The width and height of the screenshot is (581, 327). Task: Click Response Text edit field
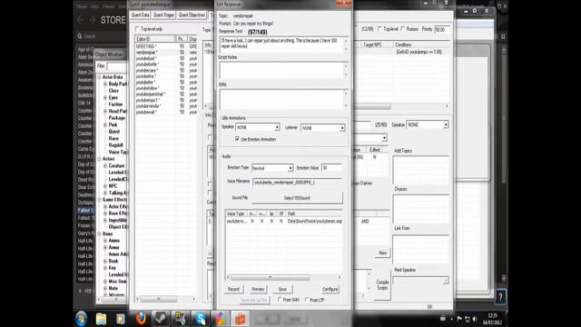point(281,45)
